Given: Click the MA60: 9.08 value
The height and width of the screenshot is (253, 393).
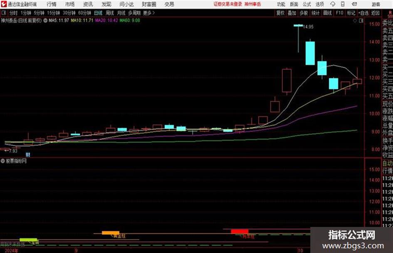Looking at the screenshot, I should 130,20.
